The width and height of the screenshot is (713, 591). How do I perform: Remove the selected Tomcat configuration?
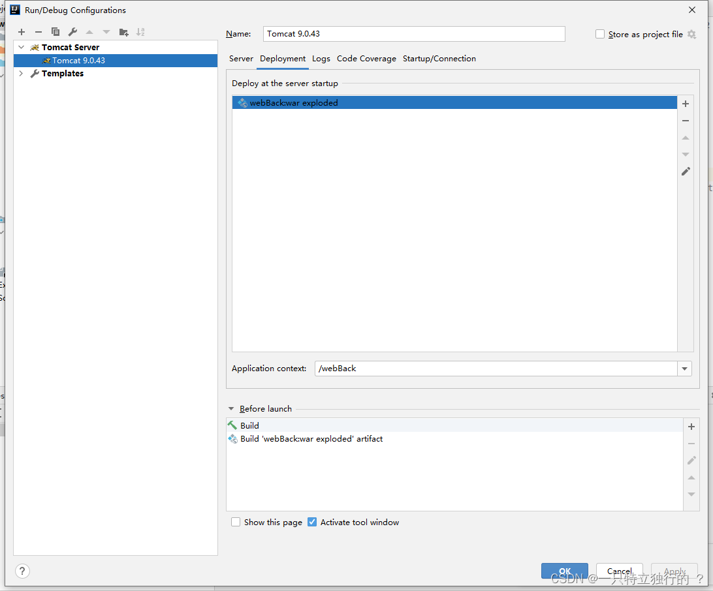coord(38,31)
